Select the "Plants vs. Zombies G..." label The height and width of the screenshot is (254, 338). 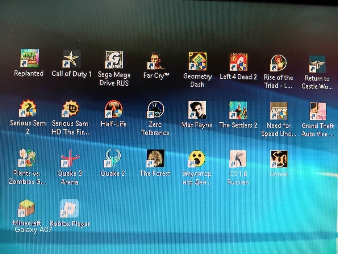point(27,177)
